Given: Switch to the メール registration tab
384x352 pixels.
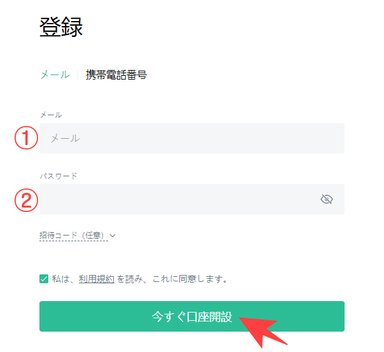Looking at the screenshot, I should tap(55, 74).
